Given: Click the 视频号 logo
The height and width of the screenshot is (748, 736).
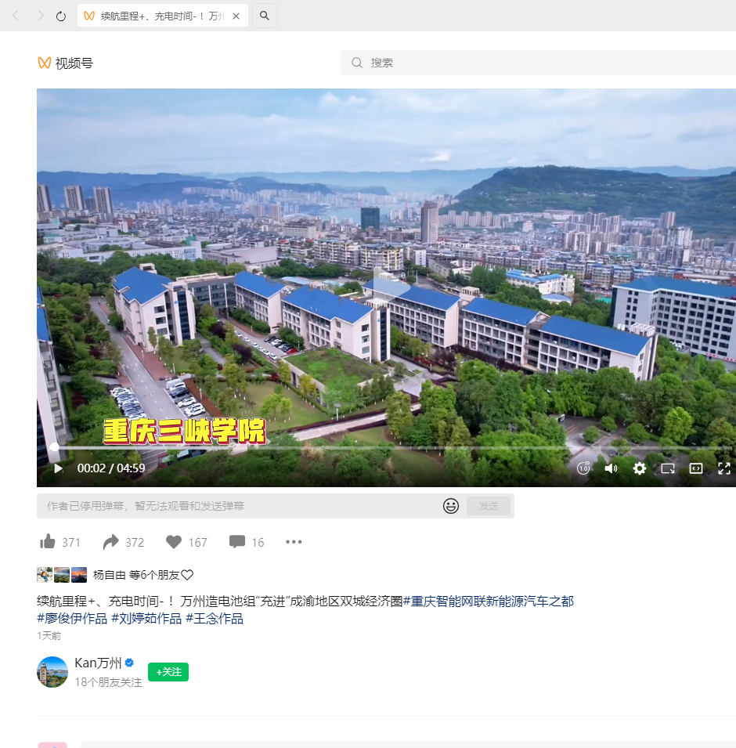Looking at the screenshot, I should pyautogui.click(x=65, y=63).
